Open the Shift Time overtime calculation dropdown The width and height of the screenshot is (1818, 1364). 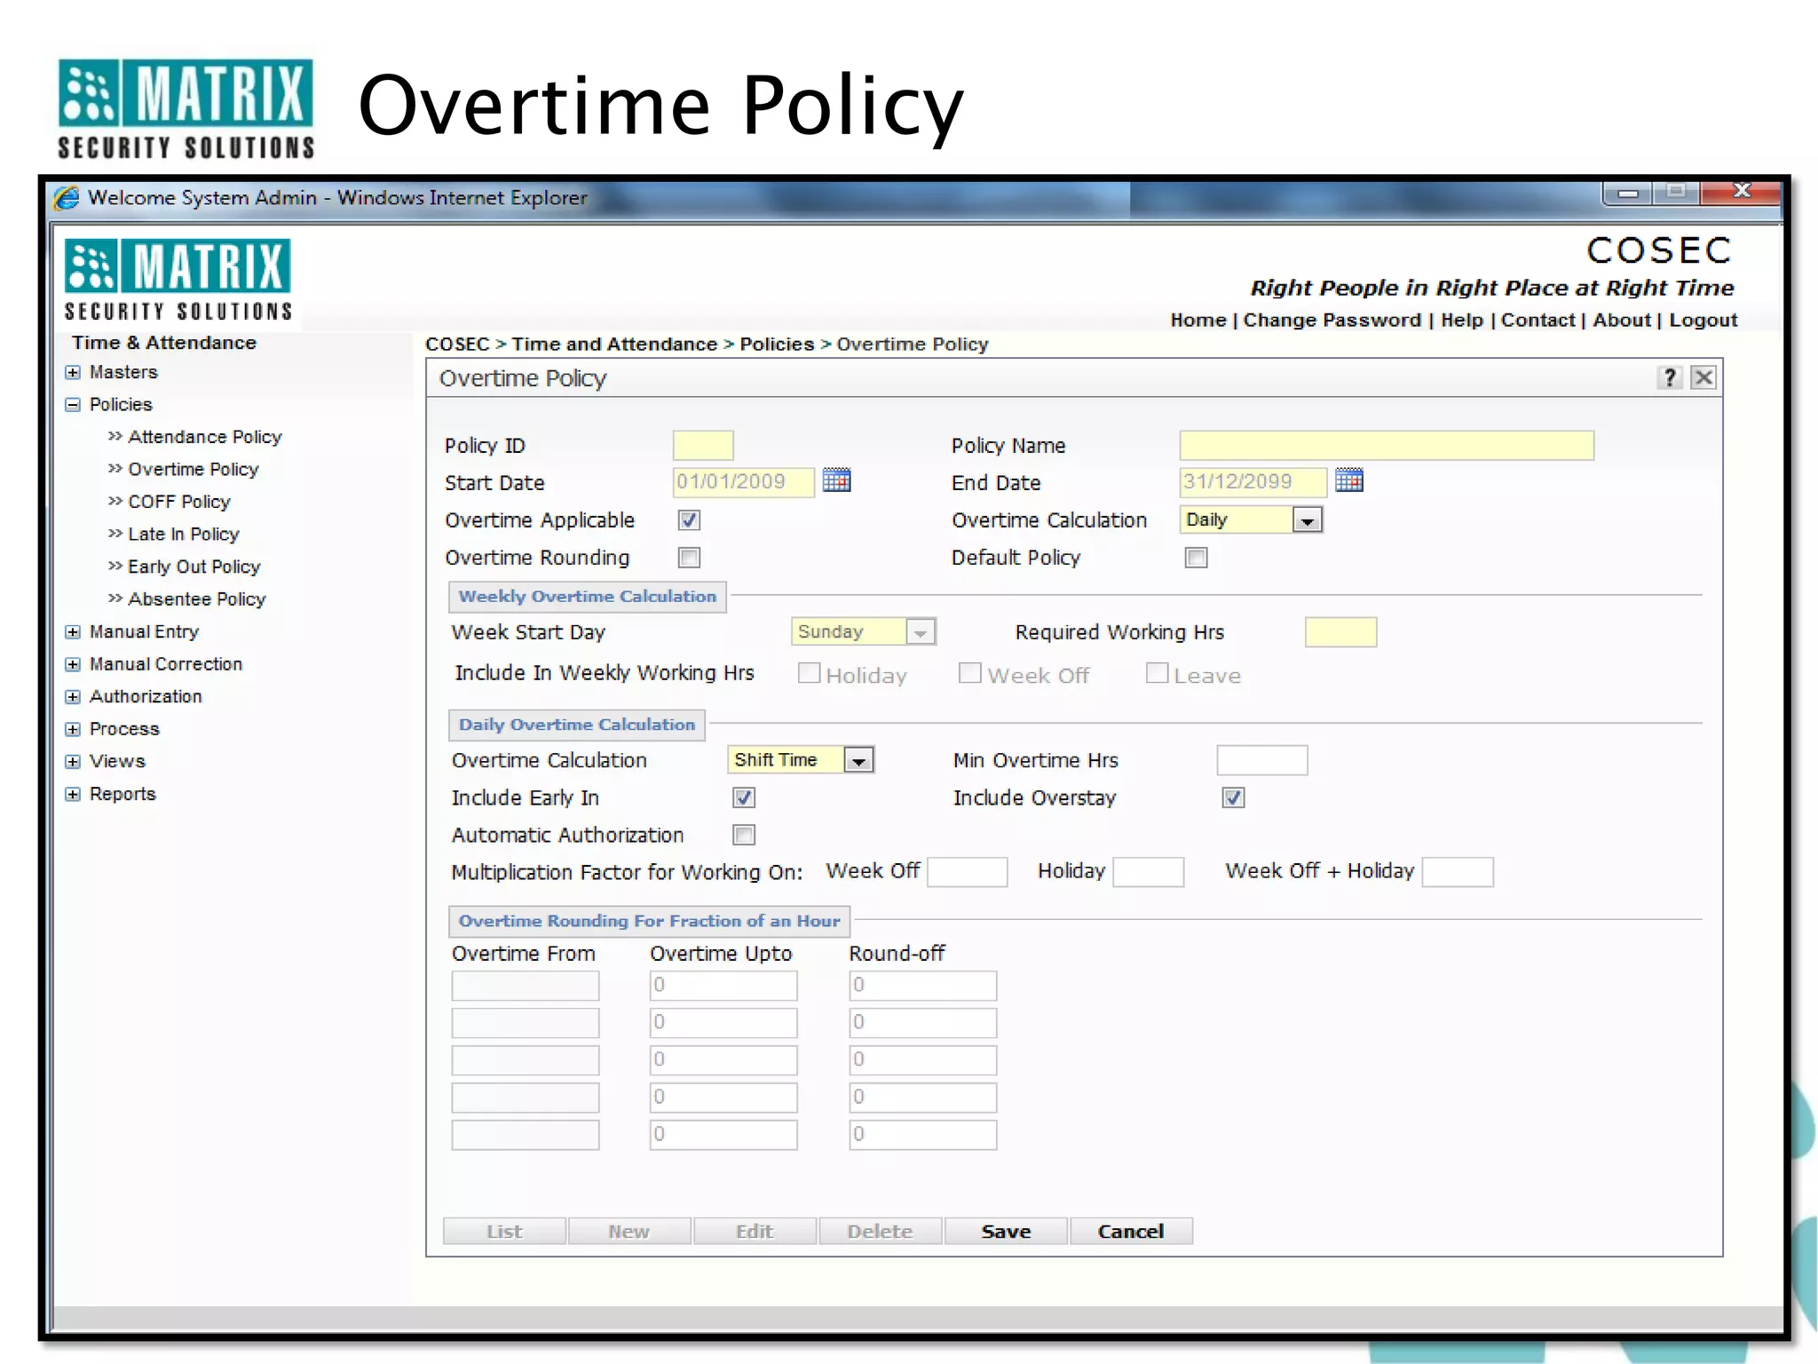(x=801, y=760)
